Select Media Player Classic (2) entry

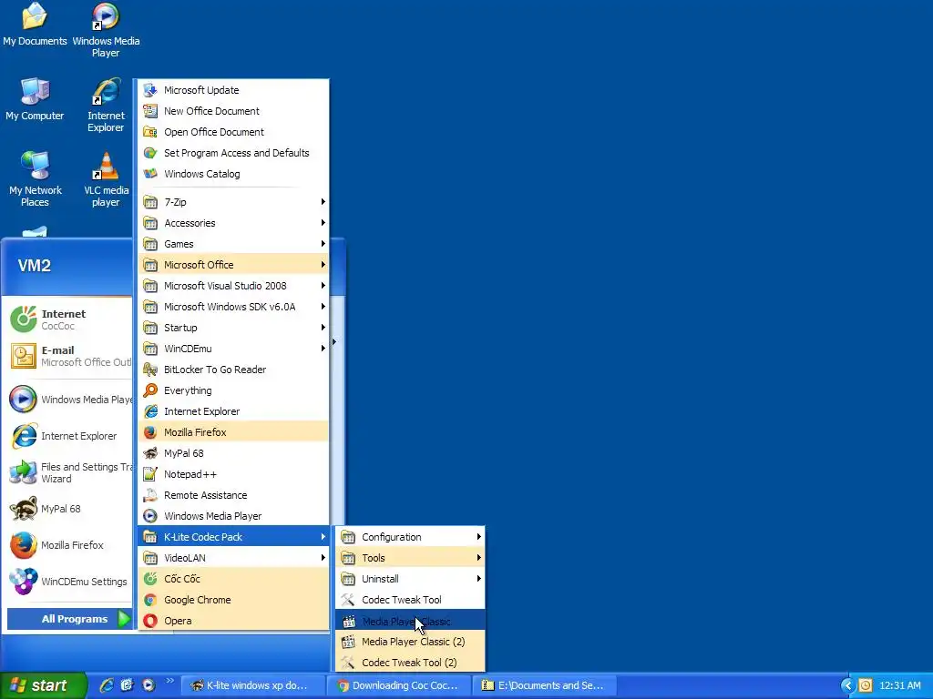click(410, 642)
